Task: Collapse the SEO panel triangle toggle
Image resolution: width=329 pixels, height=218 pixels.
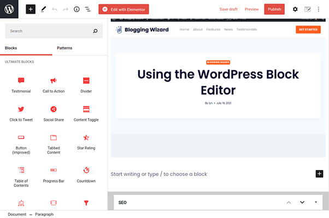Action: [316, 202]
